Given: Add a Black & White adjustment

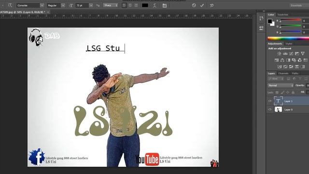Looking at the screenshot, I should coord(288,60).
